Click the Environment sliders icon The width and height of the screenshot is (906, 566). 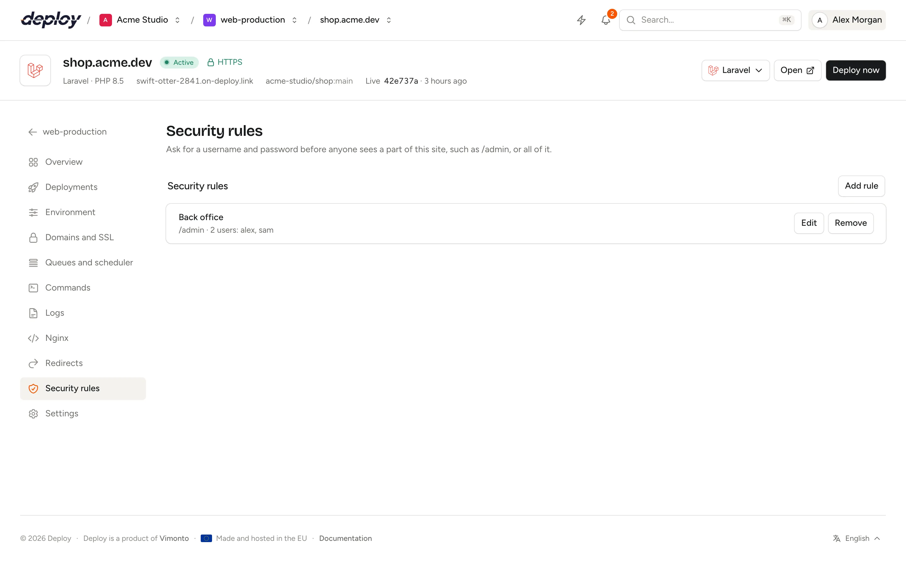pos(33,212)
